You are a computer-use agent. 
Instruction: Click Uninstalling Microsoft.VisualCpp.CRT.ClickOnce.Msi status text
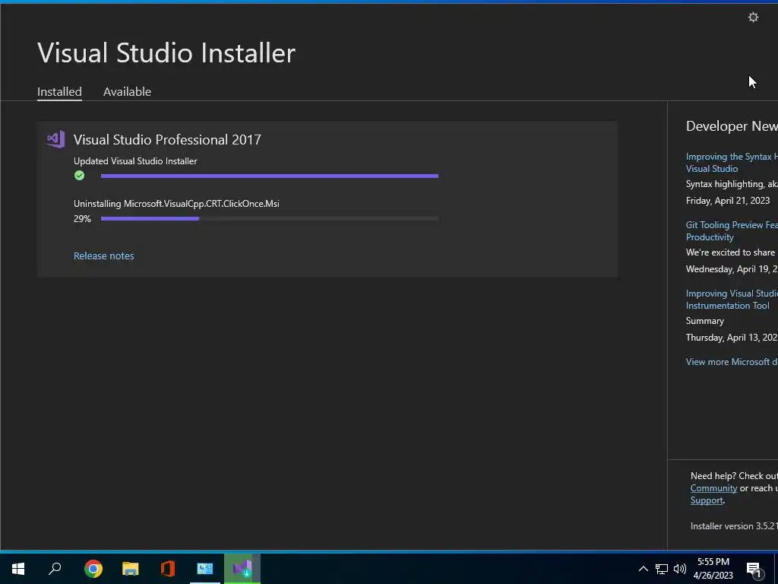pyautogui.click(x=176, y=204)
